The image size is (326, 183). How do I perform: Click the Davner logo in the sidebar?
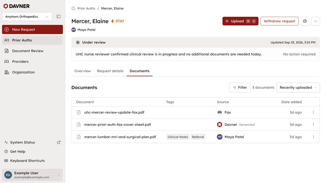(x=16, y=6)
